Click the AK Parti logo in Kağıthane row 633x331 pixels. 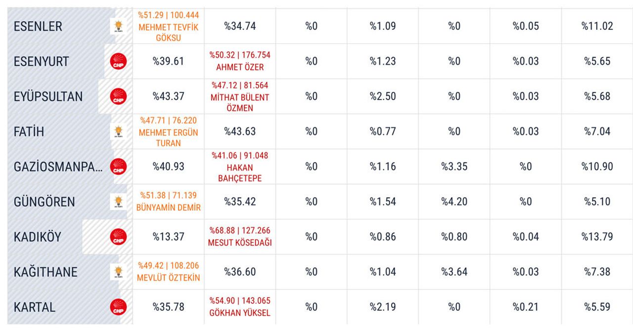coord(118,272)
